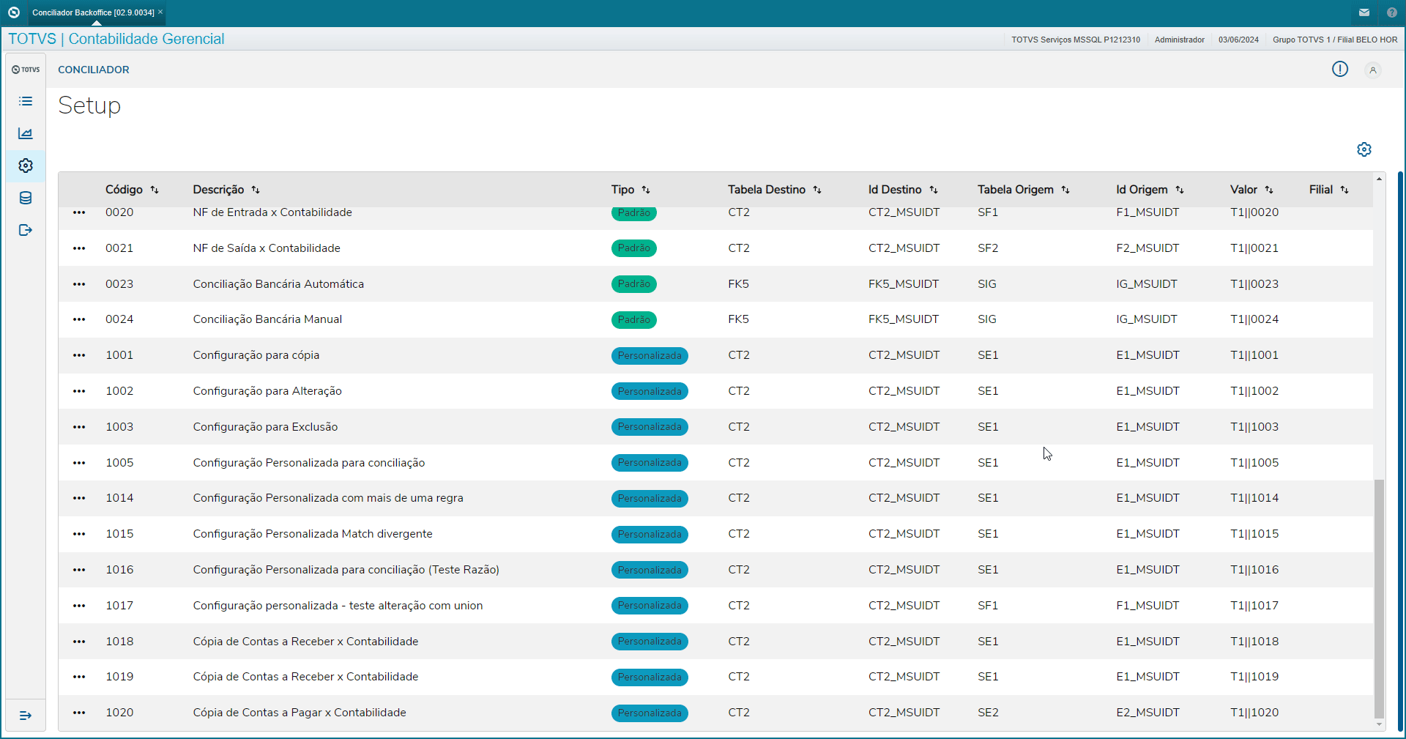Click the Padrão badge for row 0021
The height and width of the screenshot is (739, 1406).
pyautogui.click(x=634, y=248)
